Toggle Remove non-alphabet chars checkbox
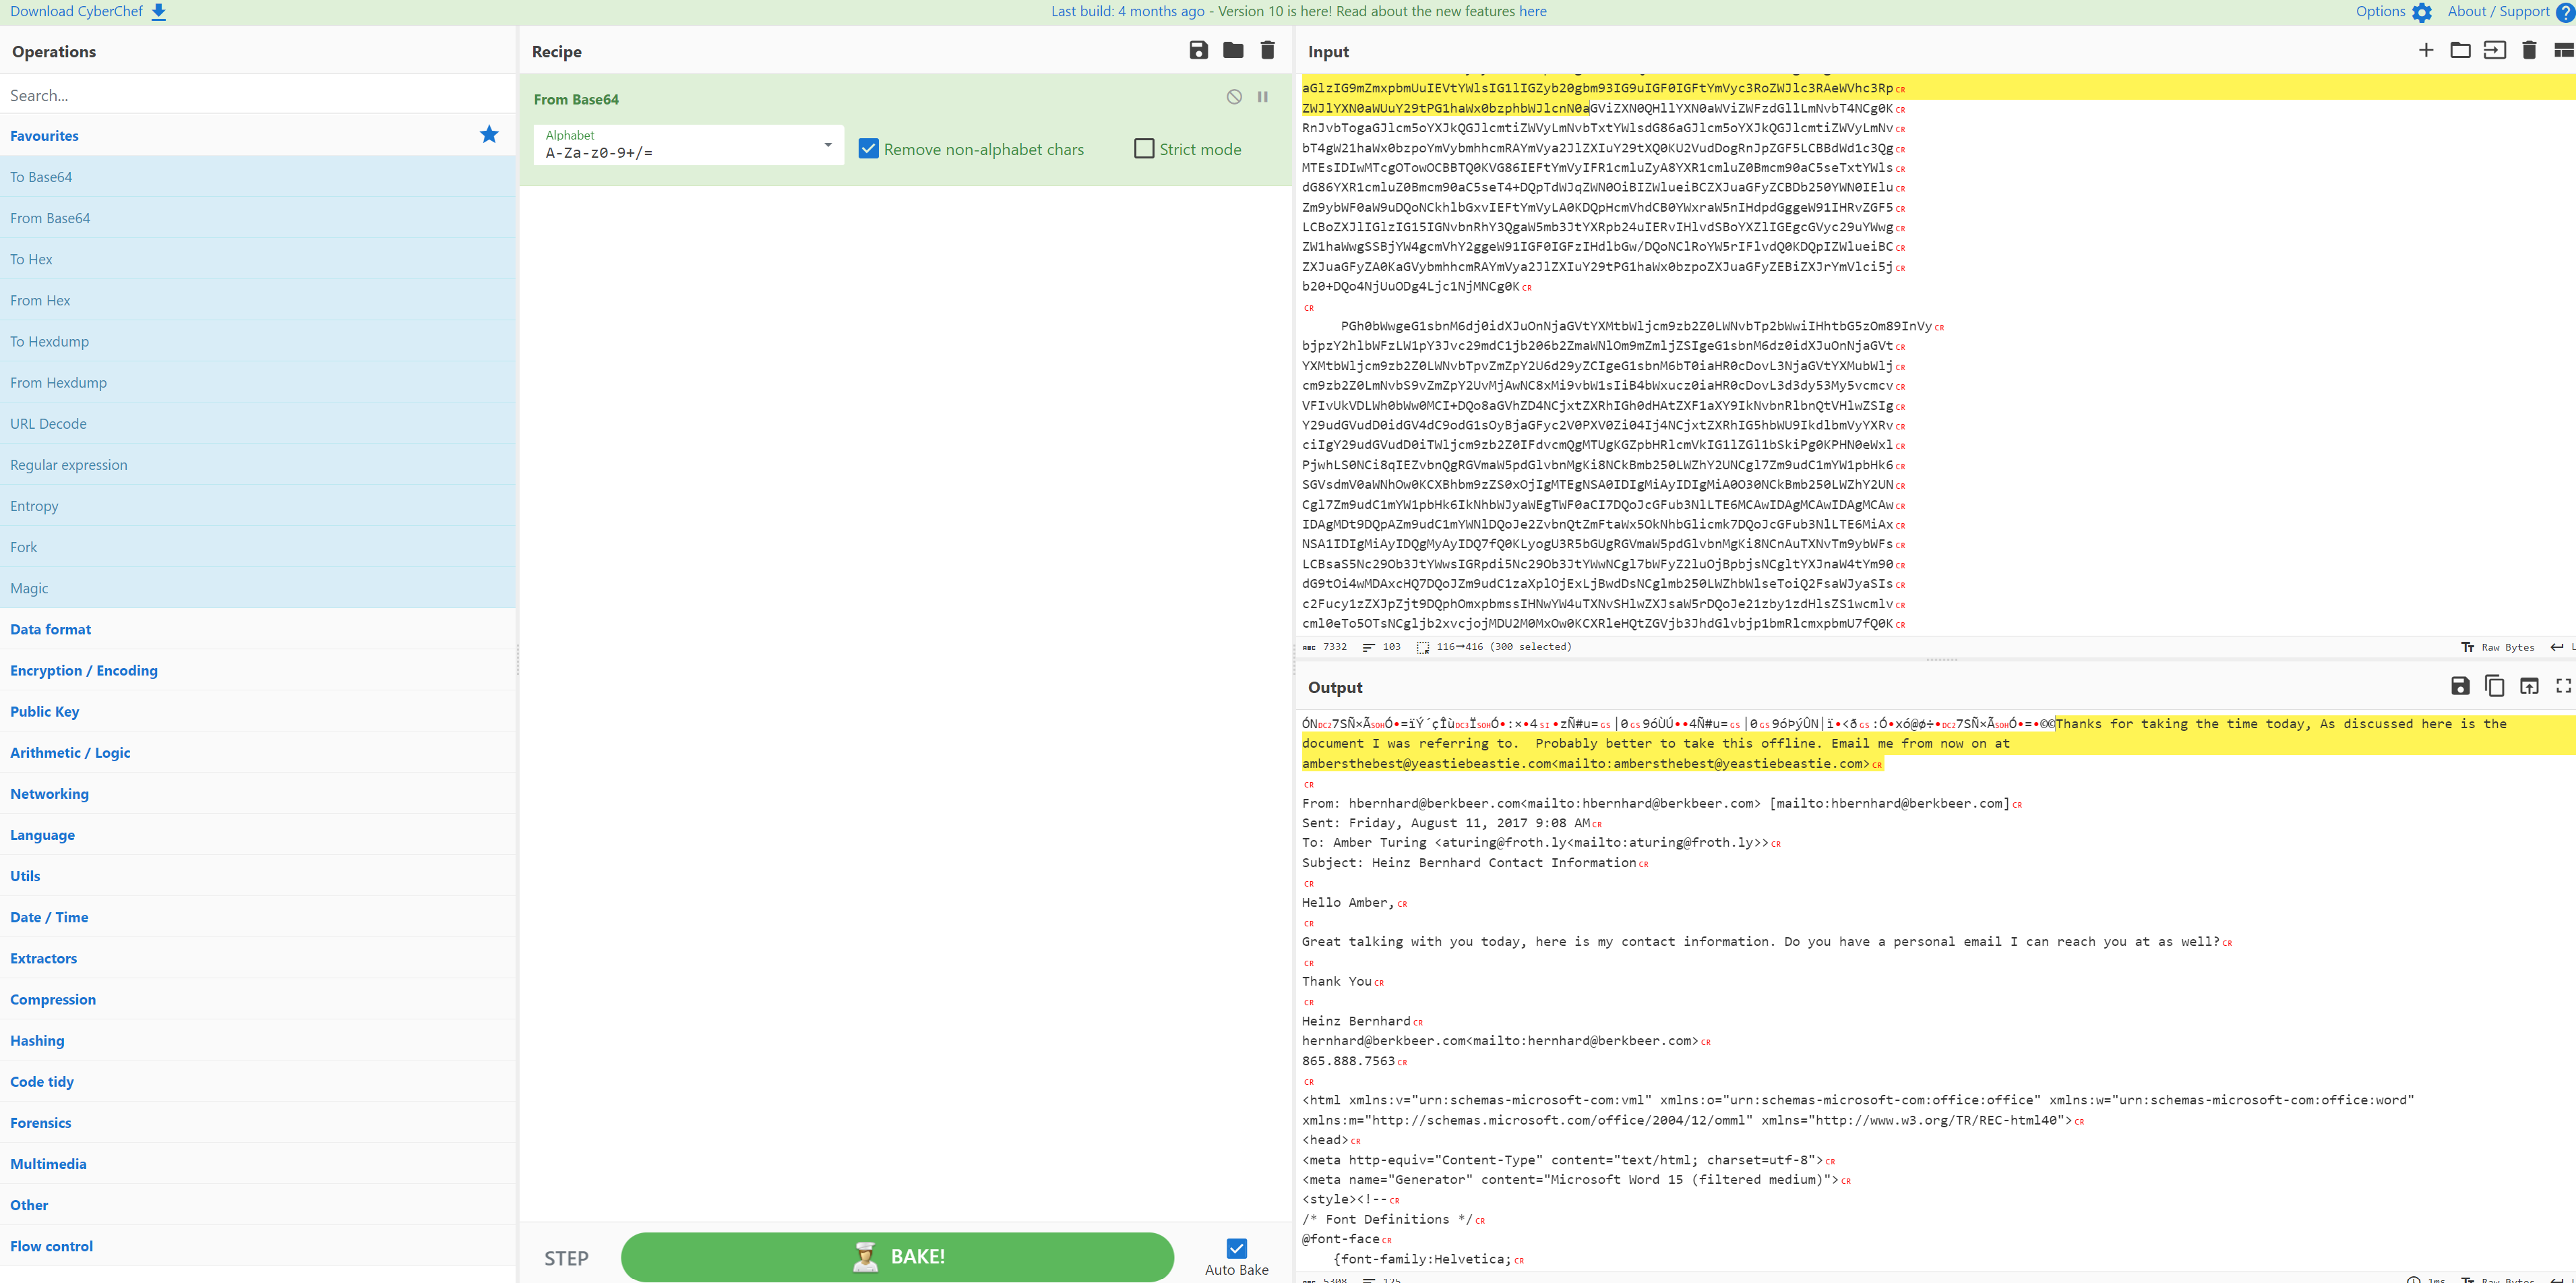This screenshot has height=1283, width=2576. coord(869,149)
